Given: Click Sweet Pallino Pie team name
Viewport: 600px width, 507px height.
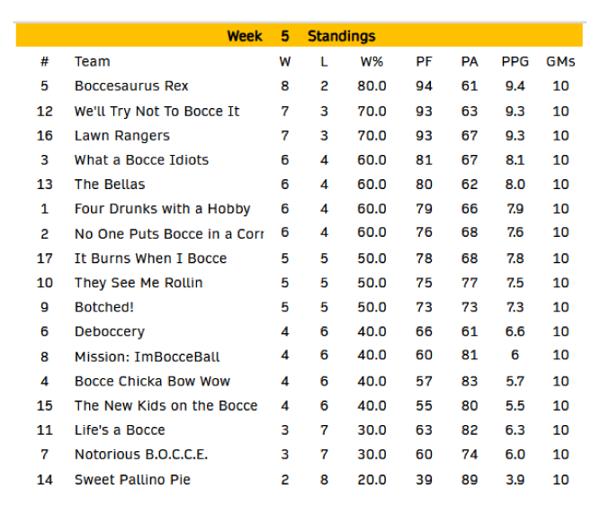Looking at the screenshot, I should tap(132, 479).
